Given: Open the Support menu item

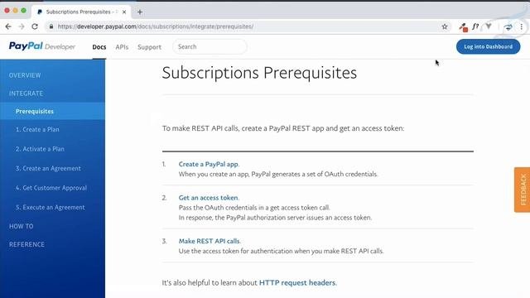Looking at the screenshot, I should coord(149,47).
